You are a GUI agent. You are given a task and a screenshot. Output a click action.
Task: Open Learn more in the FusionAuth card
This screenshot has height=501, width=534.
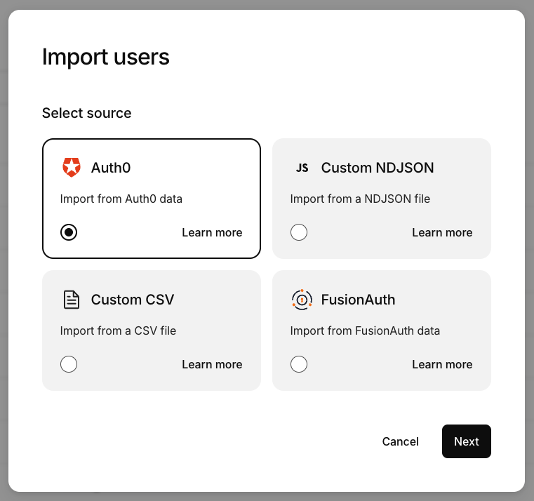click(x=442, y=364)
